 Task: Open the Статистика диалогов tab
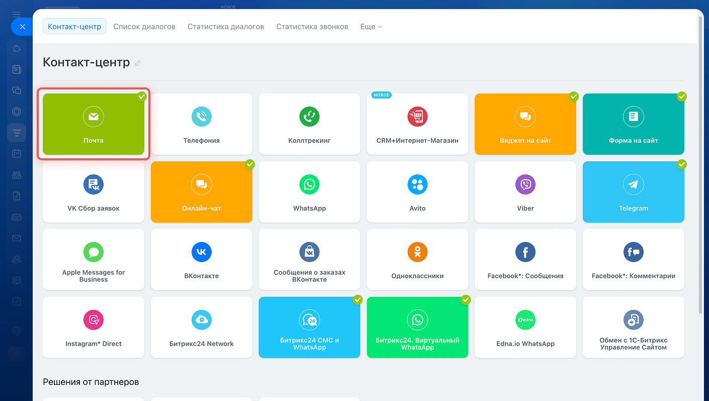(x=226, y=27)
